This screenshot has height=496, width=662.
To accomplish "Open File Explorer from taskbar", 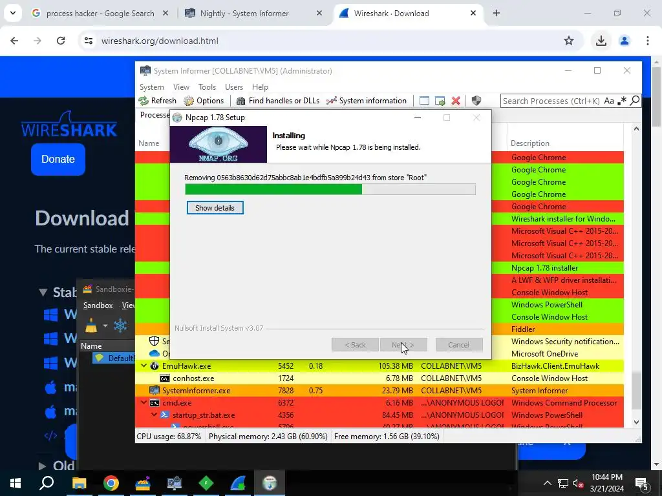I will tap(79, 483).
